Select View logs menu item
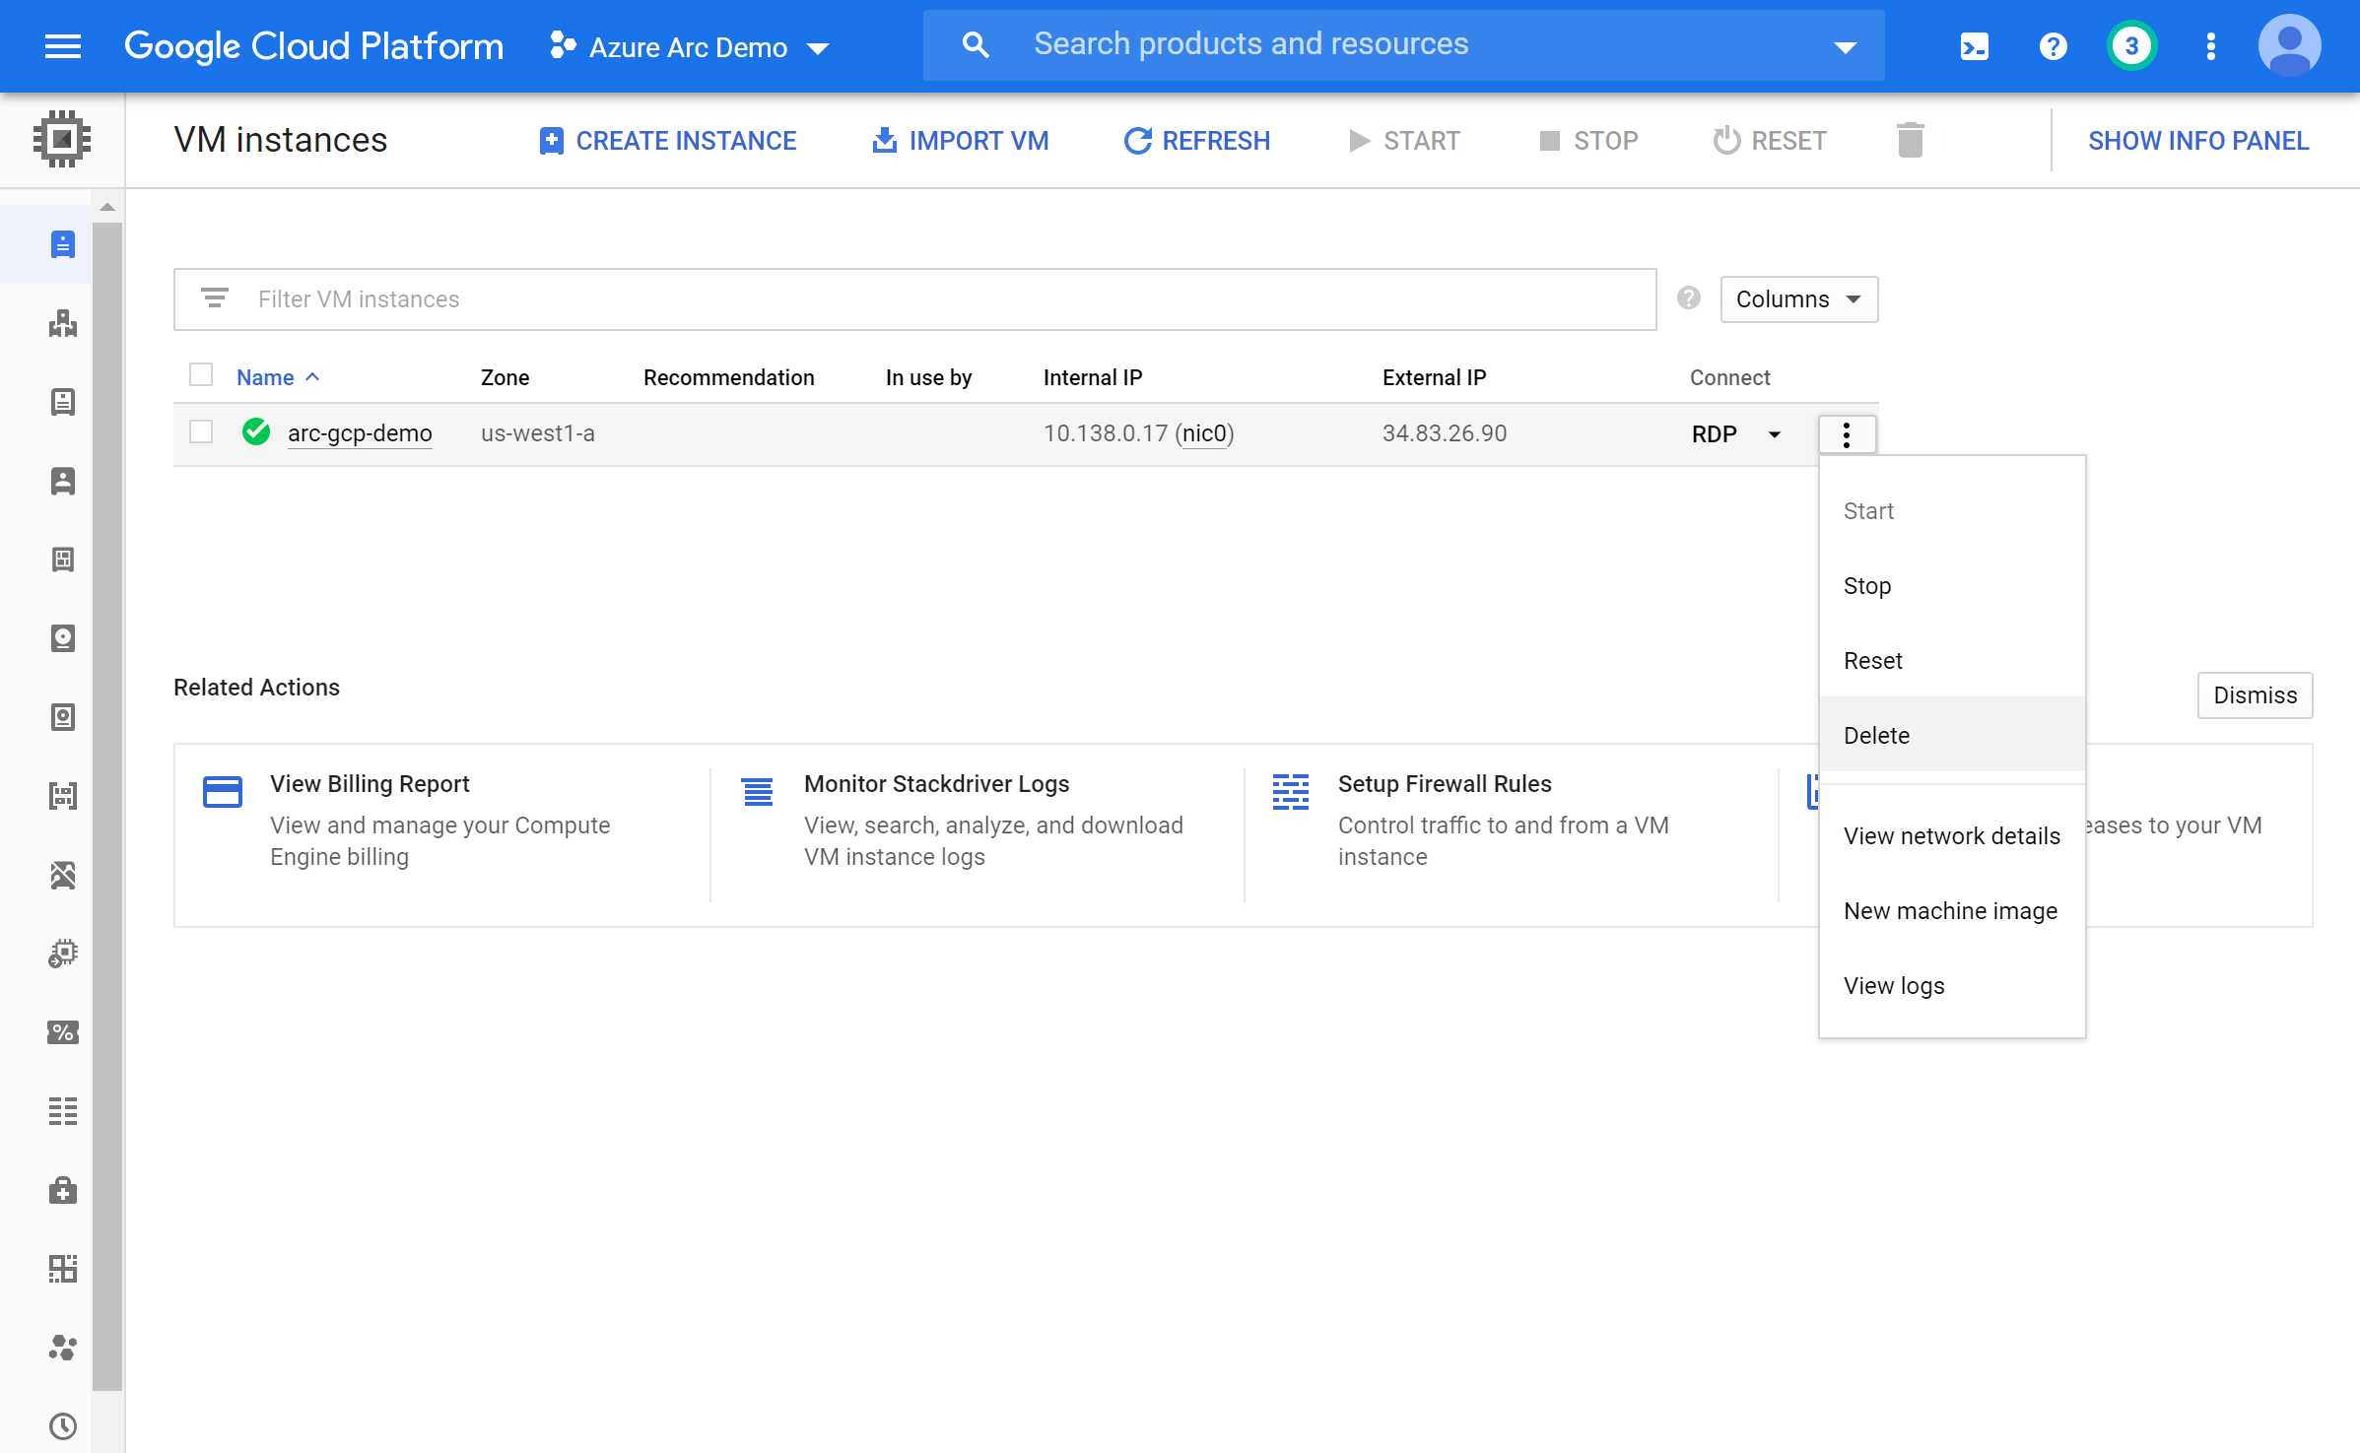The image size is (2360, 1453). (1952, 986)
